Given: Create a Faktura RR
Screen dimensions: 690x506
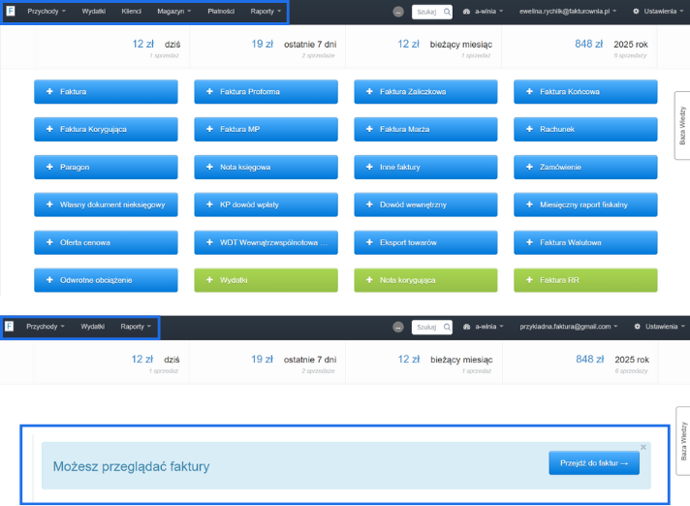Looking at the screenshot, I should coord(585,280).
